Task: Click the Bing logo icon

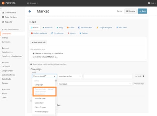Action: (x=57, y=28)
